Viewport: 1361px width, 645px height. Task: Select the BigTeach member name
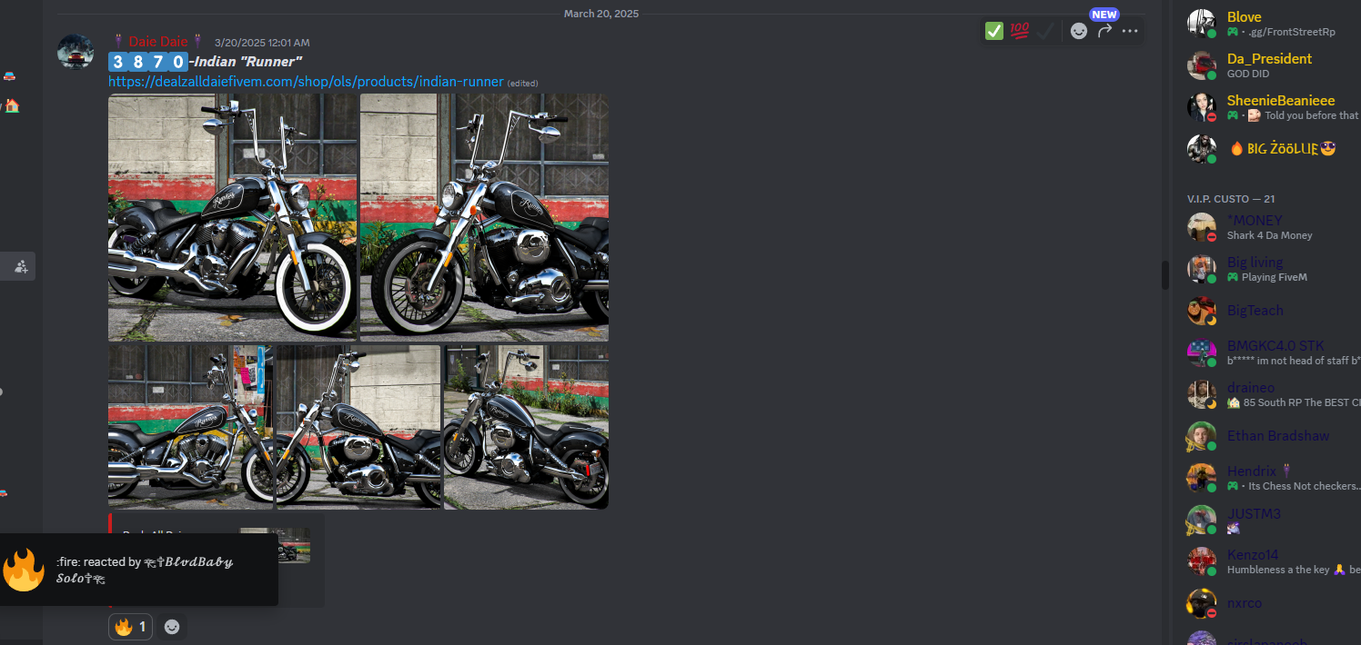(x=1255, y=311)
